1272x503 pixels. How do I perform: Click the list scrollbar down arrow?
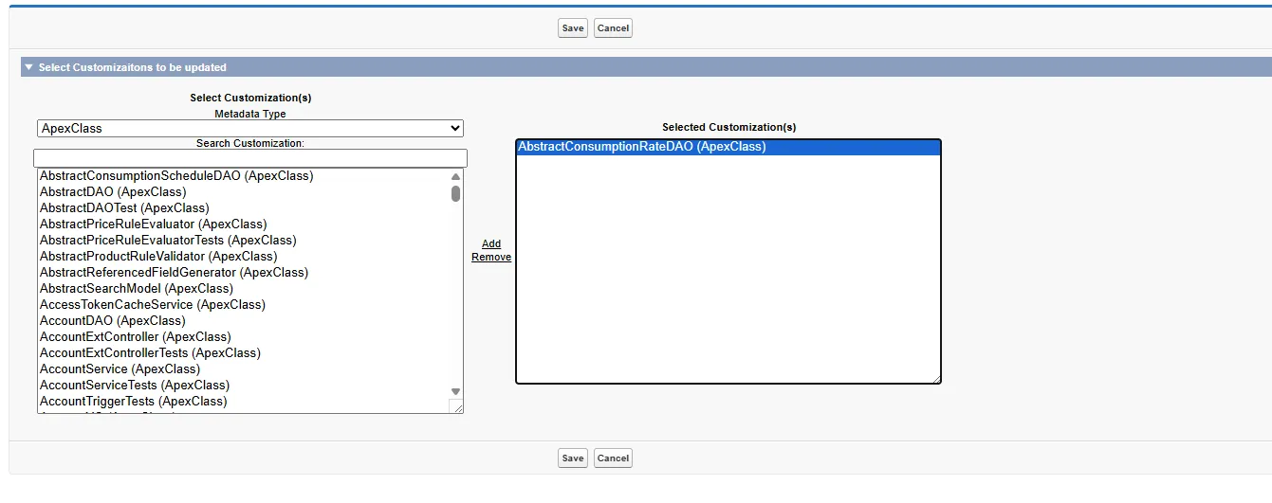coord(455,391)
